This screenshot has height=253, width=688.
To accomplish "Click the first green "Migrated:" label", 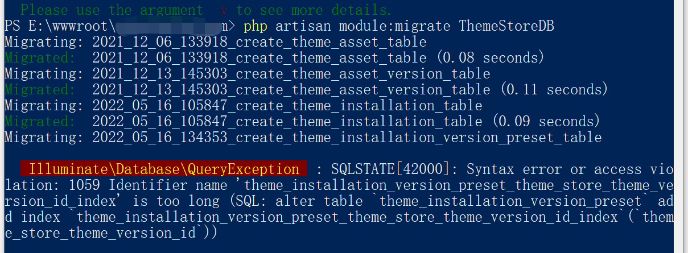I will [39, 57].
